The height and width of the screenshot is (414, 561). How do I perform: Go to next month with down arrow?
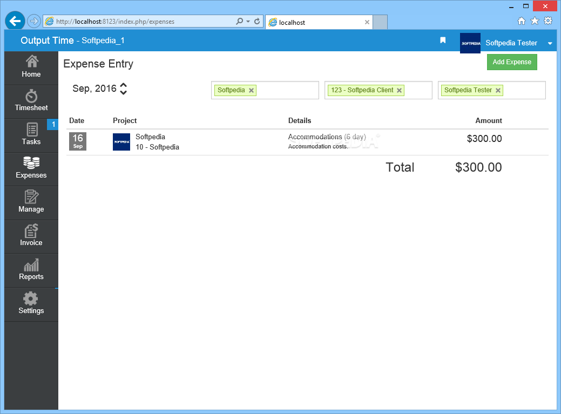(124, 92)
